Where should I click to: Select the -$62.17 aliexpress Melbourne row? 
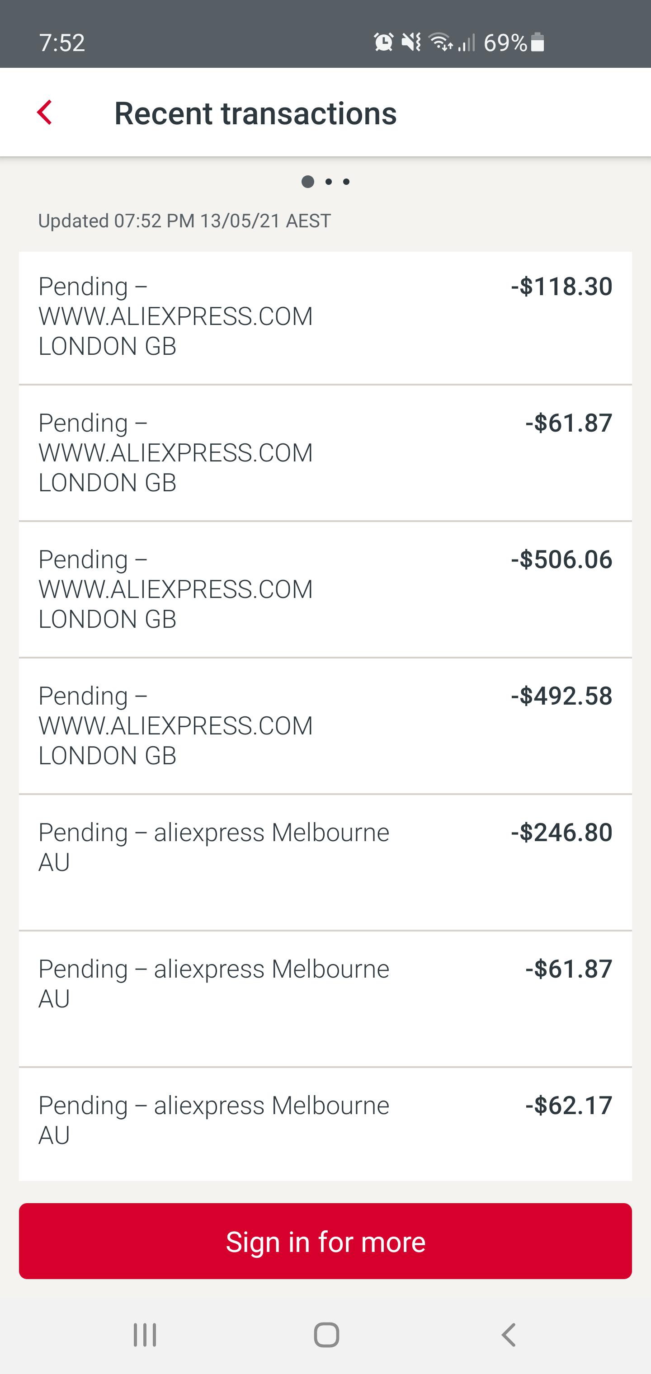pos(325,1125)
